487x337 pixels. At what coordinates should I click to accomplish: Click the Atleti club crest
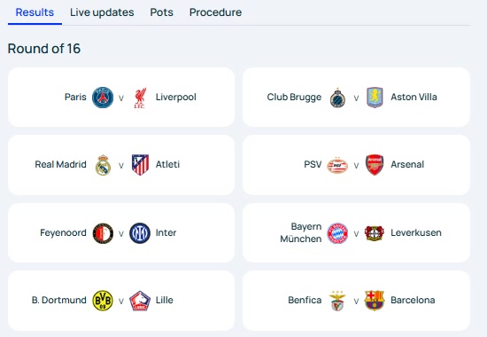[140, 165]
